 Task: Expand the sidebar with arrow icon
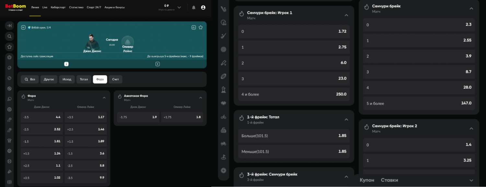pos(9,26)
